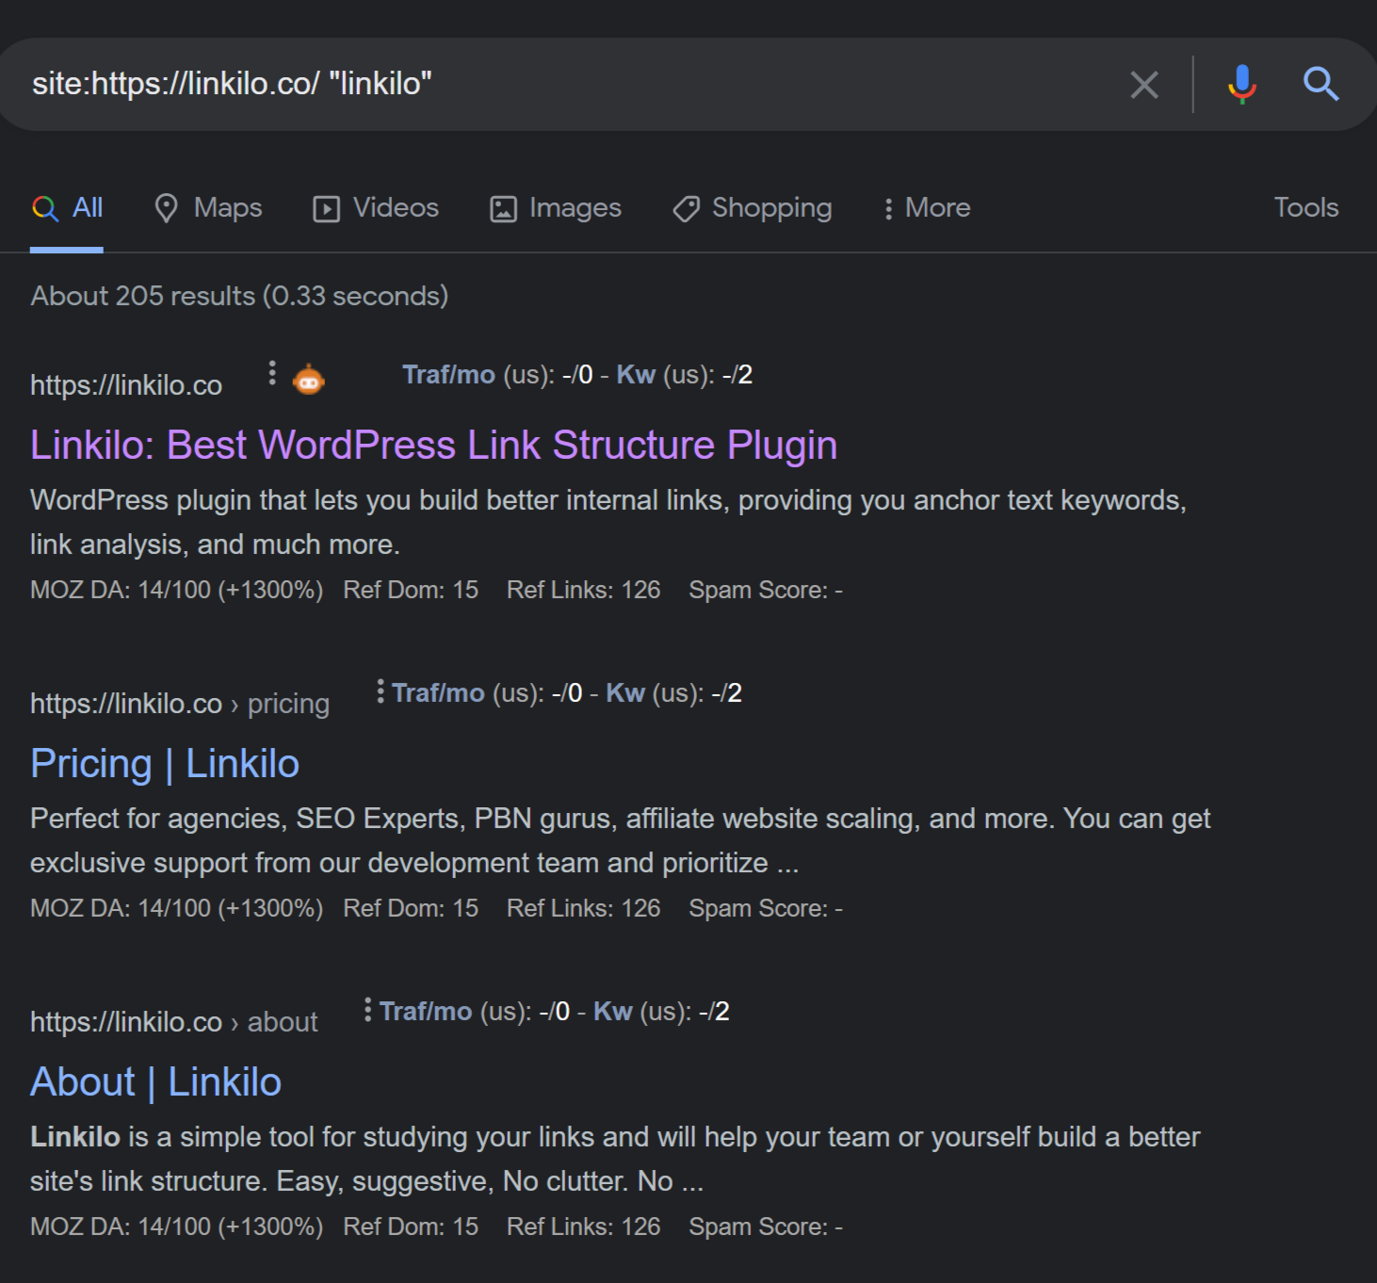The image size is (1377, 1283).
Task: Click 'Ref Links: 126' under about result
Action: click(x=584, y=1227)
